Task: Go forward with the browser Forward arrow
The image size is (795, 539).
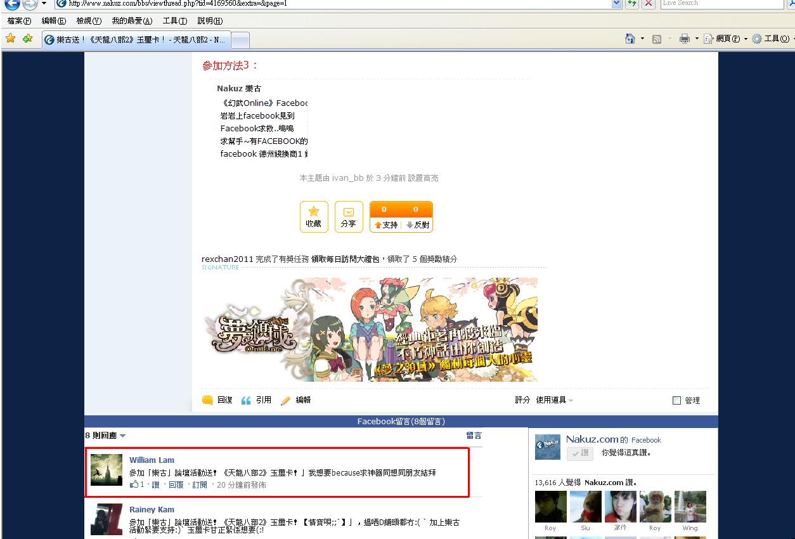Action: click(30, 3)
